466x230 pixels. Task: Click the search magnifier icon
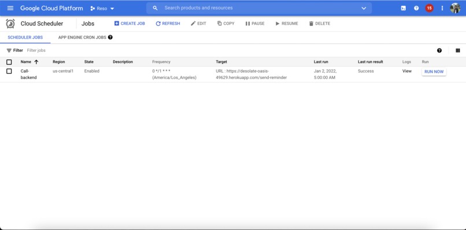click(x=155, y=8)
